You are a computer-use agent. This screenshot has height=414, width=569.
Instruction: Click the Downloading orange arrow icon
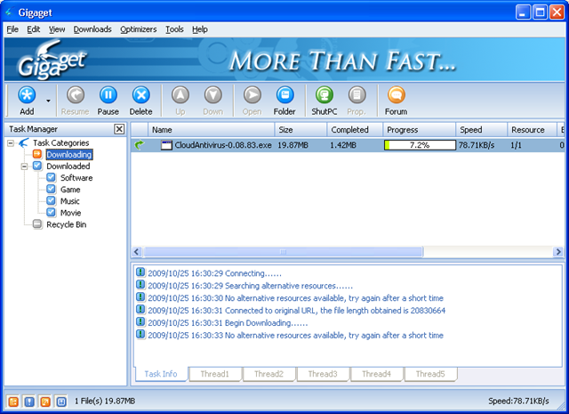37,154
